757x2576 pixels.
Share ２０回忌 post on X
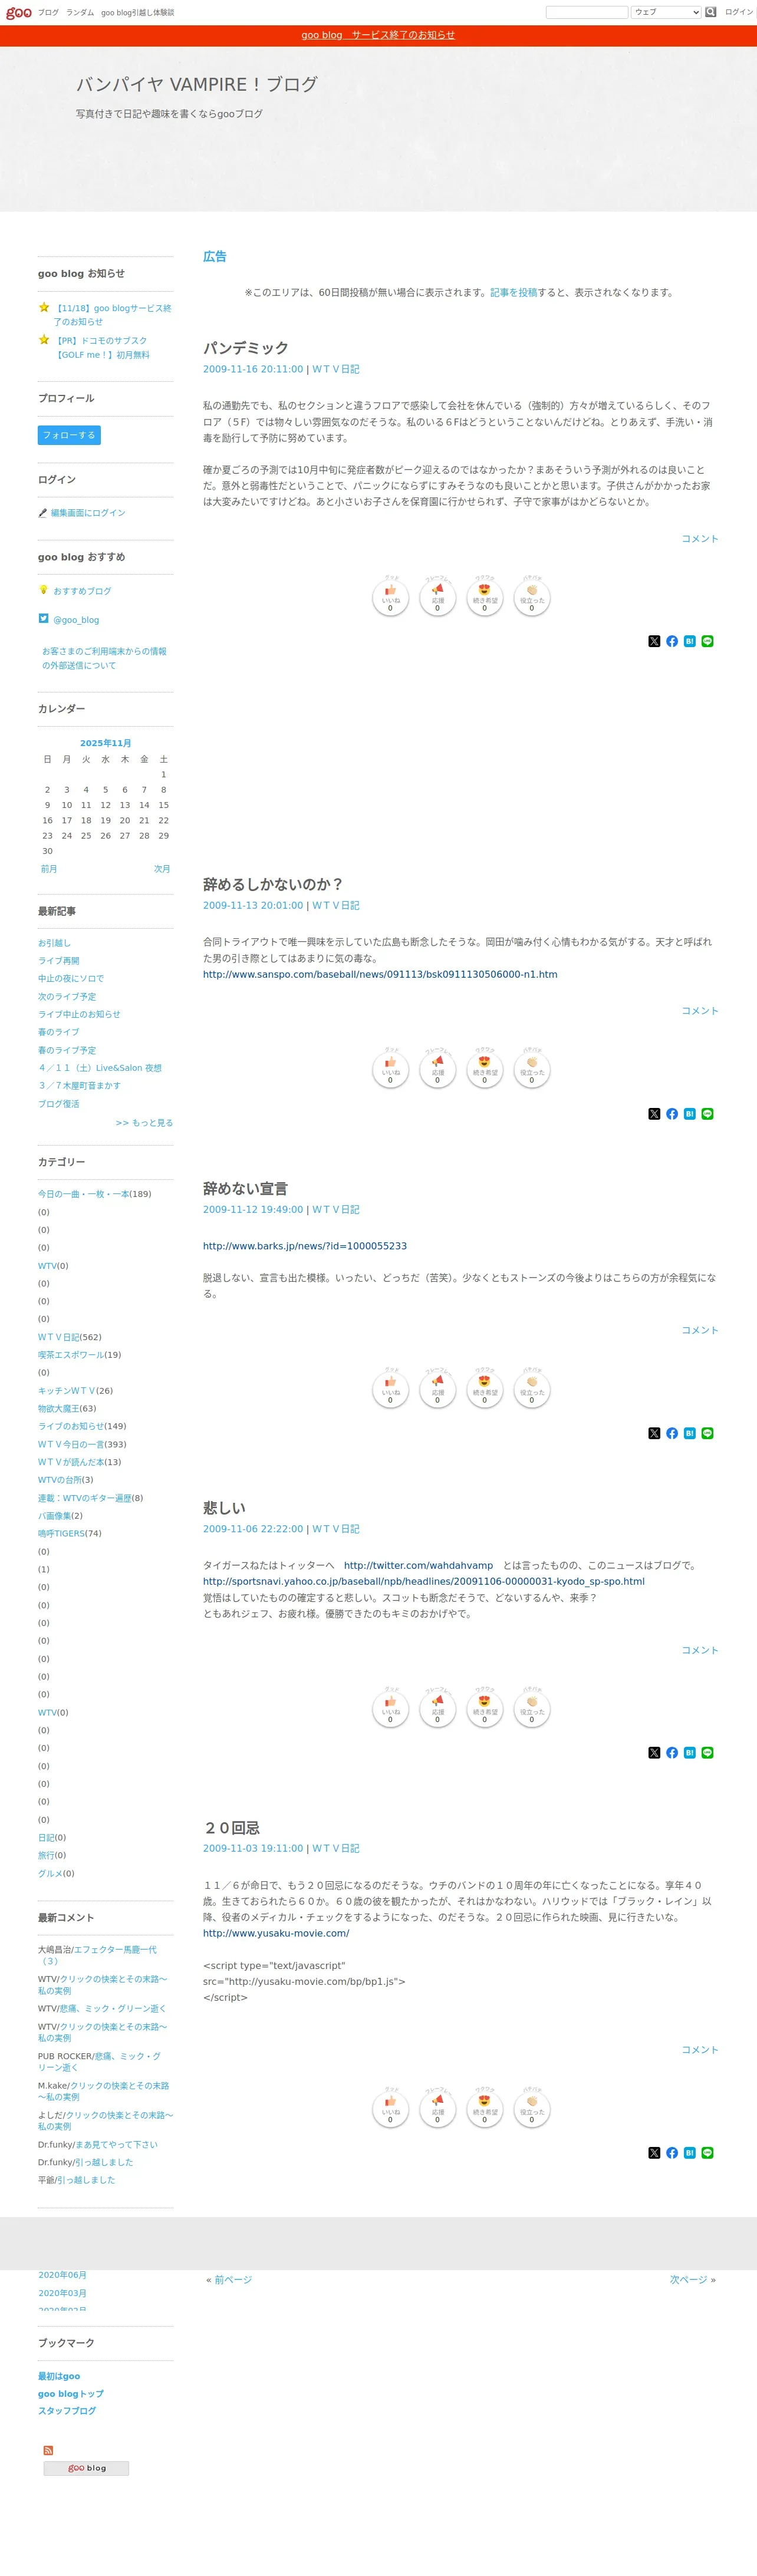(654, 2153)
